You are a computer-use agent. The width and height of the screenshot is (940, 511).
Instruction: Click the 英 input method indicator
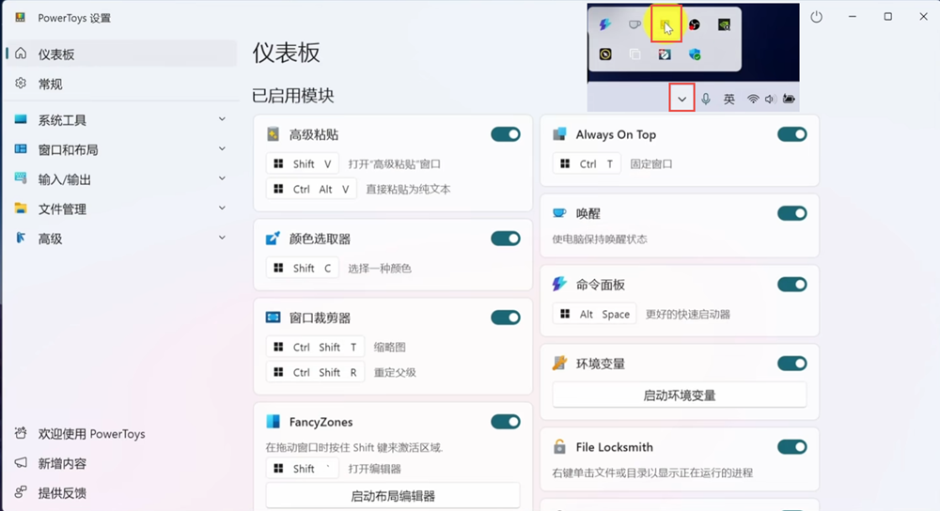coord(729,99)
